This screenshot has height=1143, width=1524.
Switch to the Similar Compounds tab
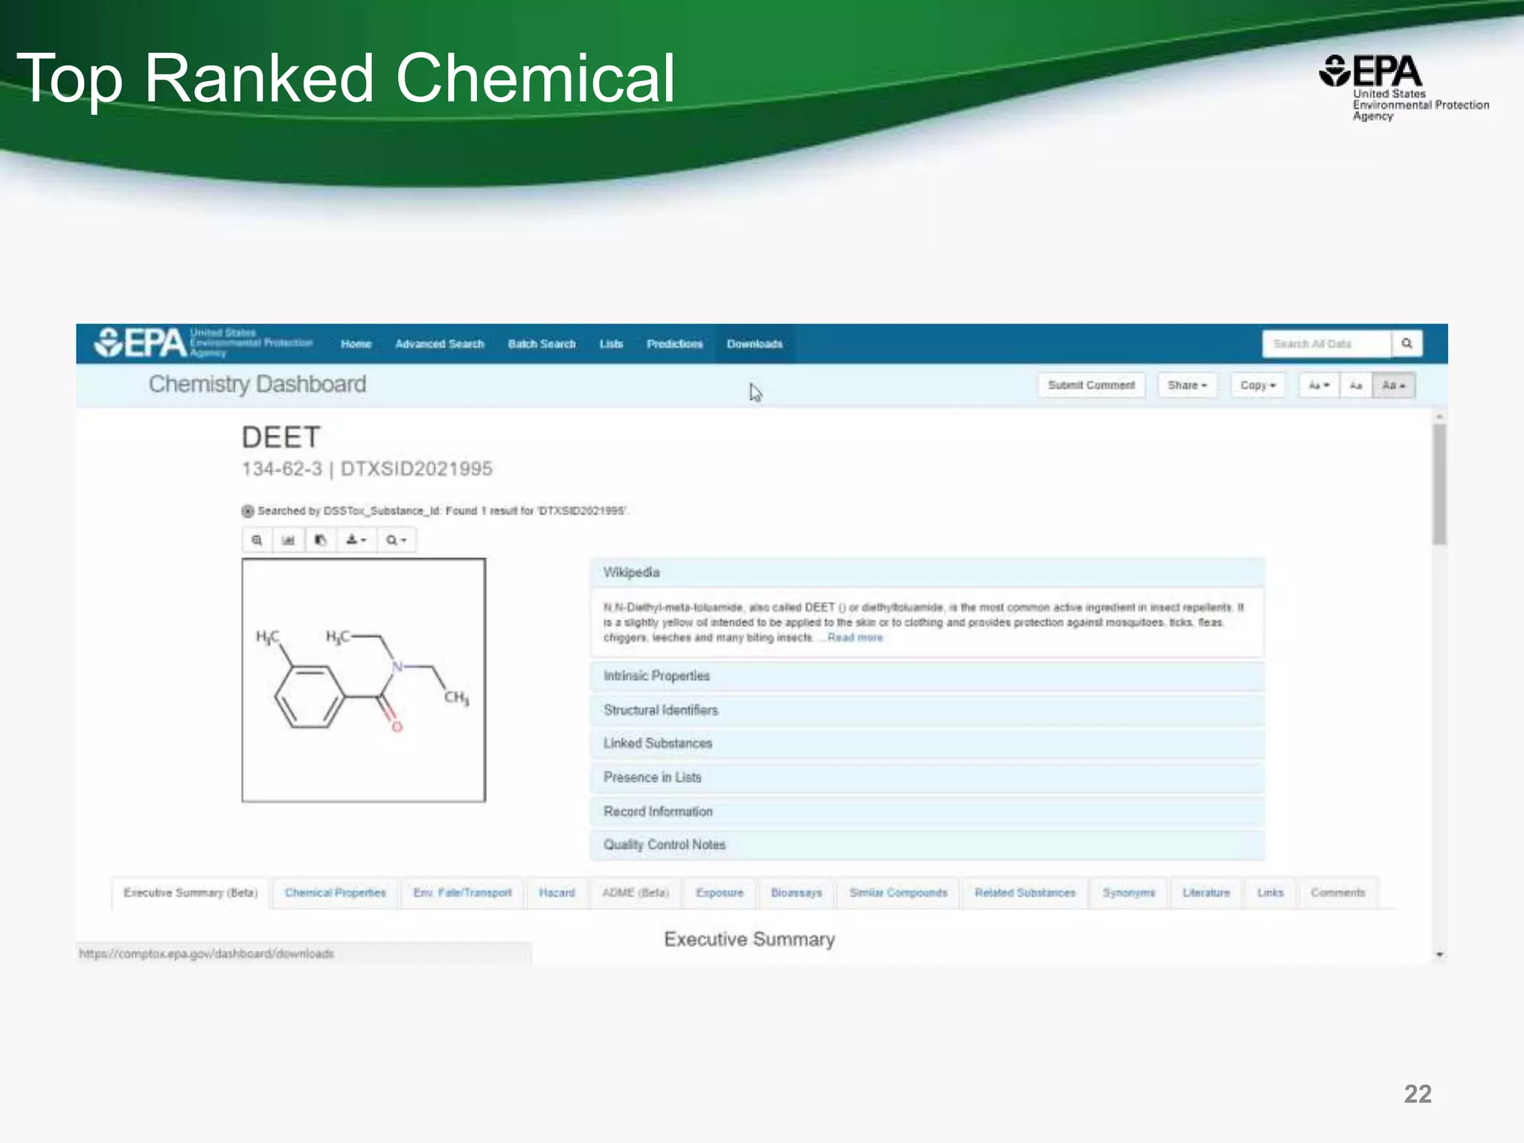pos(898,893)
